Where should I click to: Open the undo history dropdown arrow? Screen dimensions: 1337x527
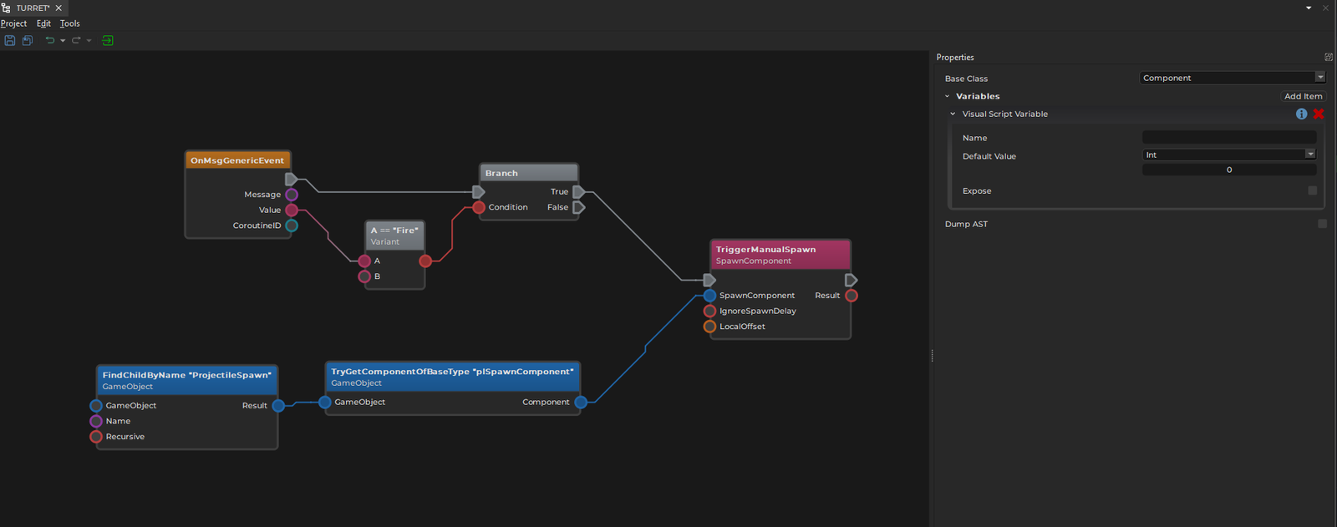pos(63,41)
